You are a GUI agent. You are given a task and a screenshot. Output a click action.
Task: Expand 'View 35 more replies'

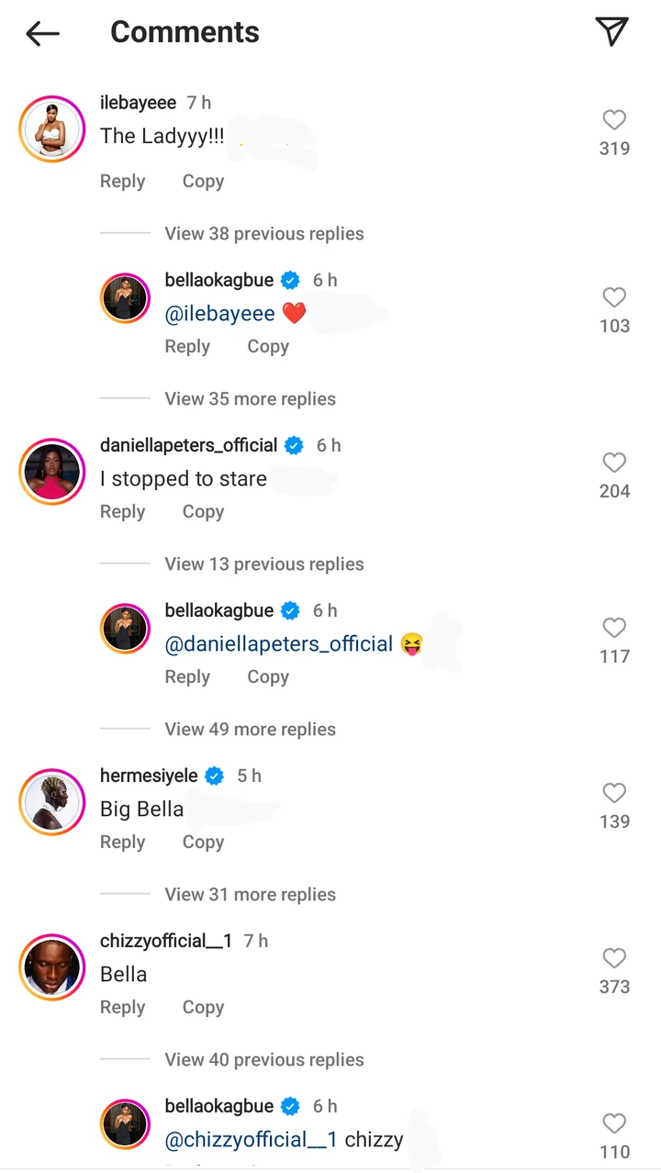pyautogui.click(x=250, y=399)
